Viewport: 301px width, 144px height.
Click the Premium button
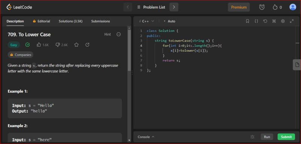point(239,7)
